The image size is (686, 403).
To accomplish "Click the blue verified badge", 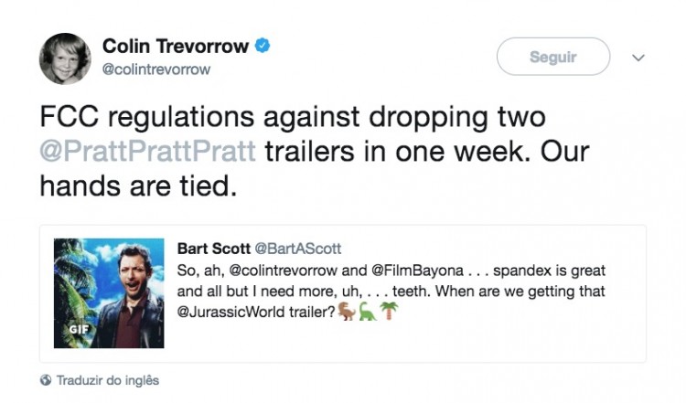I will click(263, 46).
